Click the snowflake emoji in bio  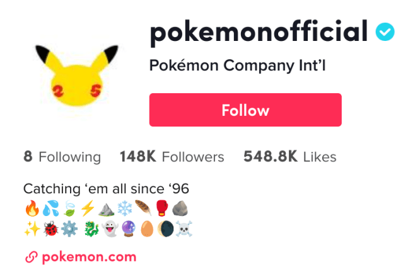pyautogui.click(x=124, y=208)
